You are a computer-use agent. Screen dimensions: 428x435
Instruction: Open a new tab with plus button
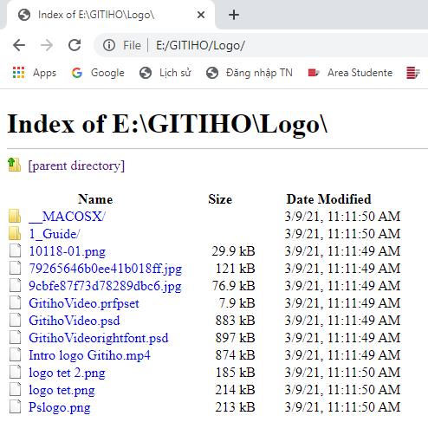tap(234, 15)
